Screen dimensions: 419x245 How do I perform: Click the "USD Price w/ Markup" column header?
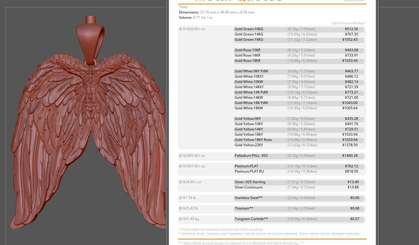pos(349,23)
